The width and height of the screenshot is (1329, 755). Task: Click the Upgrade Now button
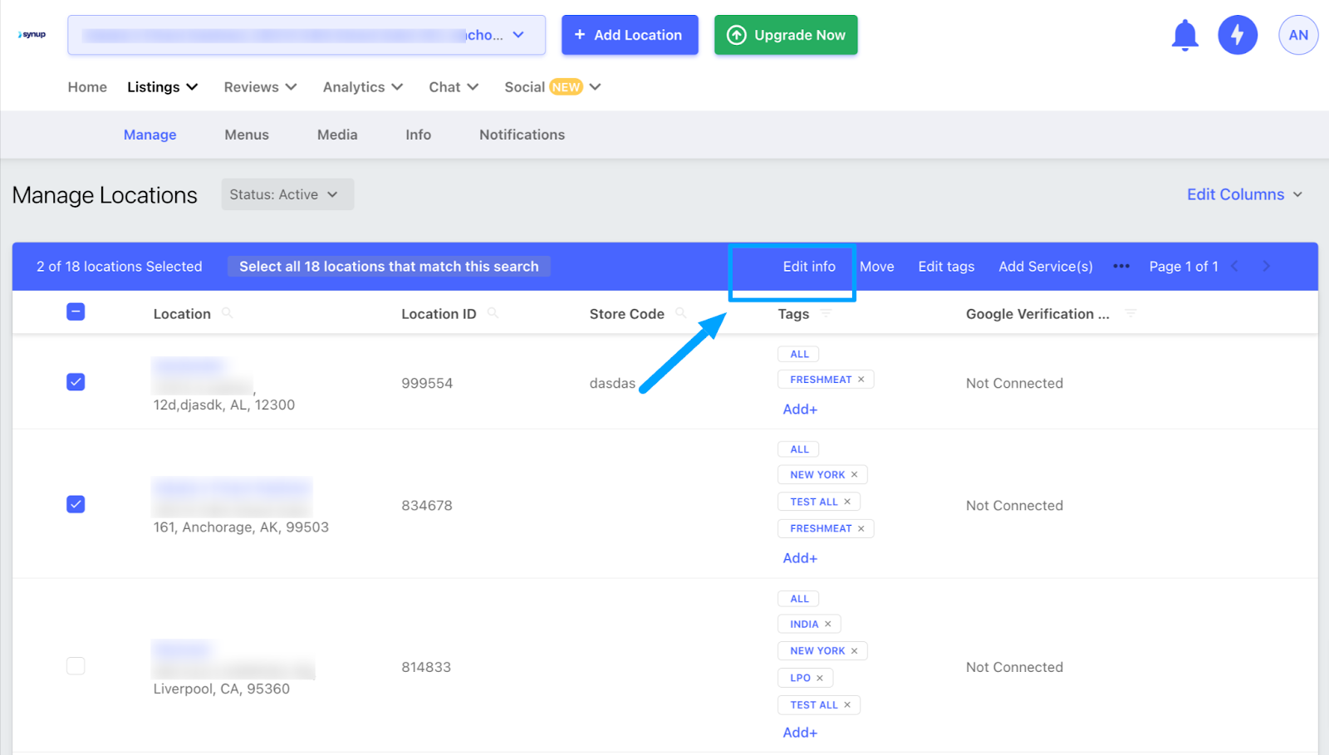[x=786, y=35]
